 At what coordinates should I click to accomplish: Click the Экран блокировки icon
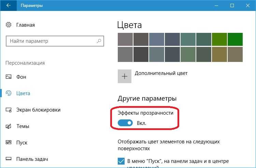(x=9, y=109)
